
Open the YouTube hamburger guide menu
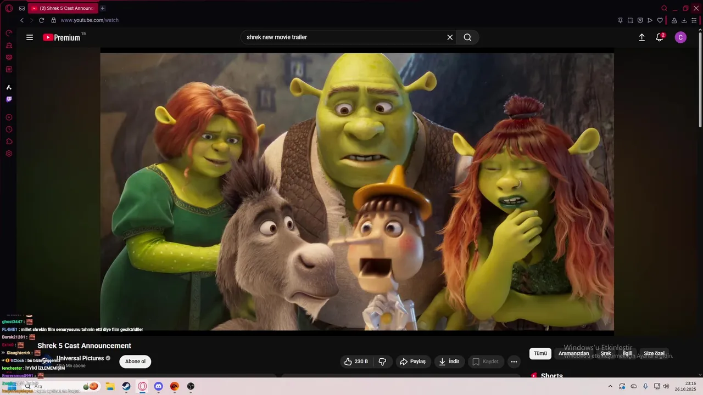click(30, 37)
